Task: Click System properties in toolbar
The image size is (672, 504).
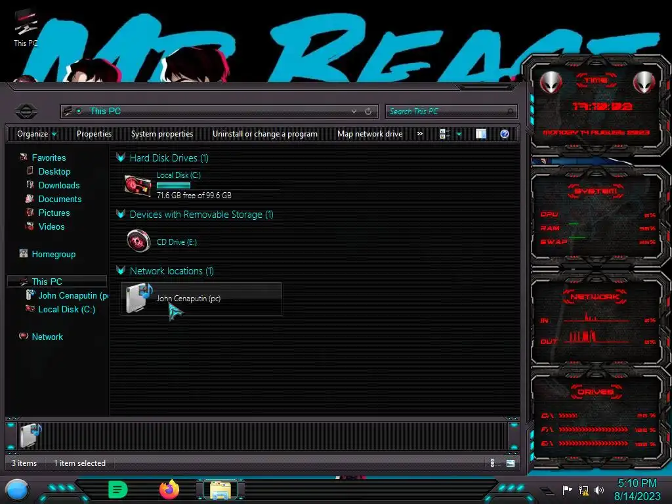Action: pos(162,134)
